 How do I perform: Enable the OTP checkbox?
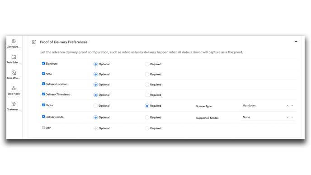(43, 128)
